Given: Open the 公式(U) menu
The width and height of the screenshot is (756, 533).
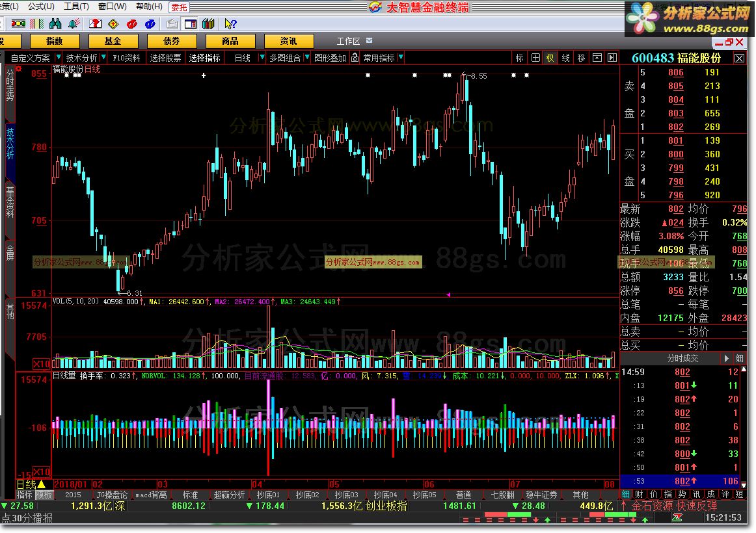Looking at the screenshot, I should tap(41, 6).
